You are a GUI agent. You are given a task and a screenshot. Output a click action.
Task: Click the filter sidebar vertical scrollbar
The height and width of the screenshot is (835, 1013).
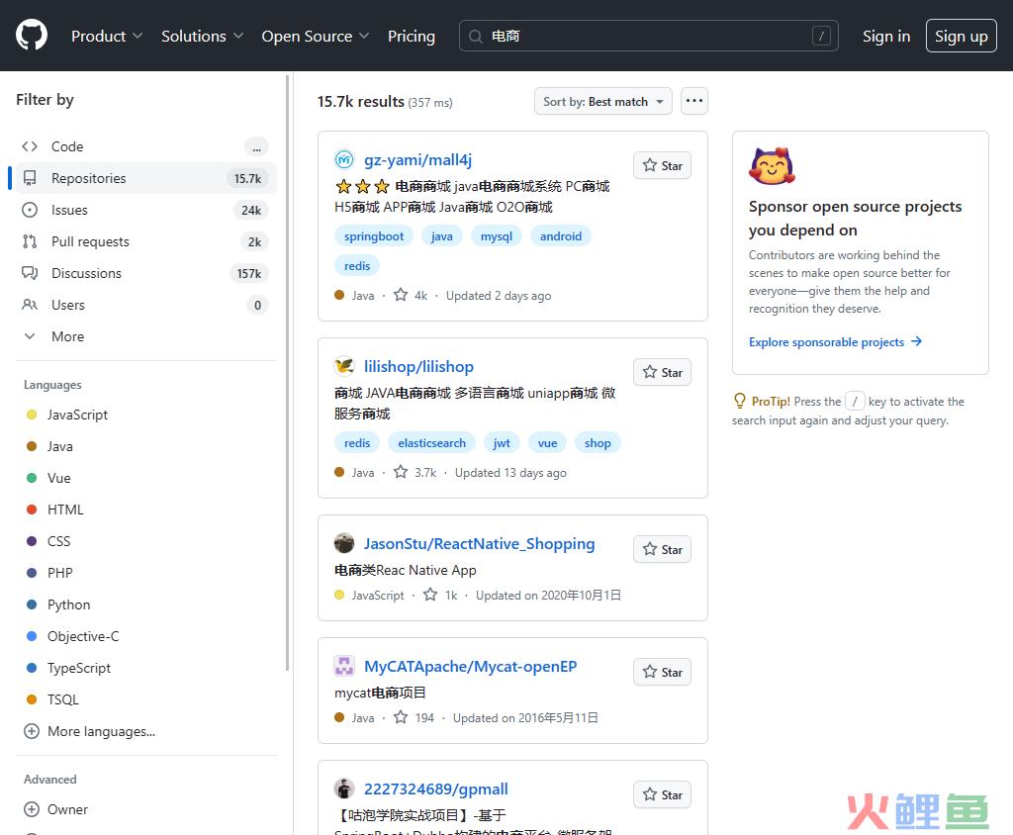coord(288,374)
